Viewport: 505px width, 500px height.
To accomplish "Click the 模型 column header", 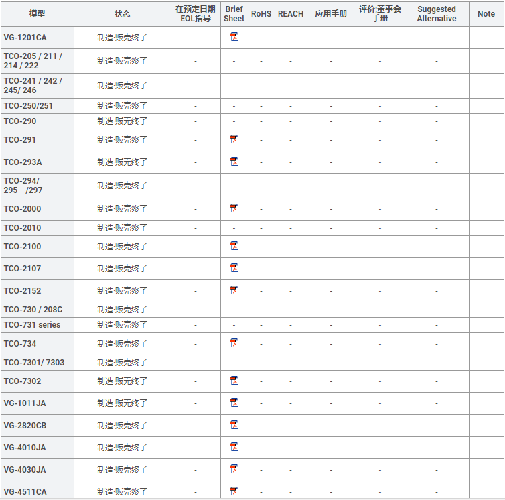I will [x=37, y=14].
